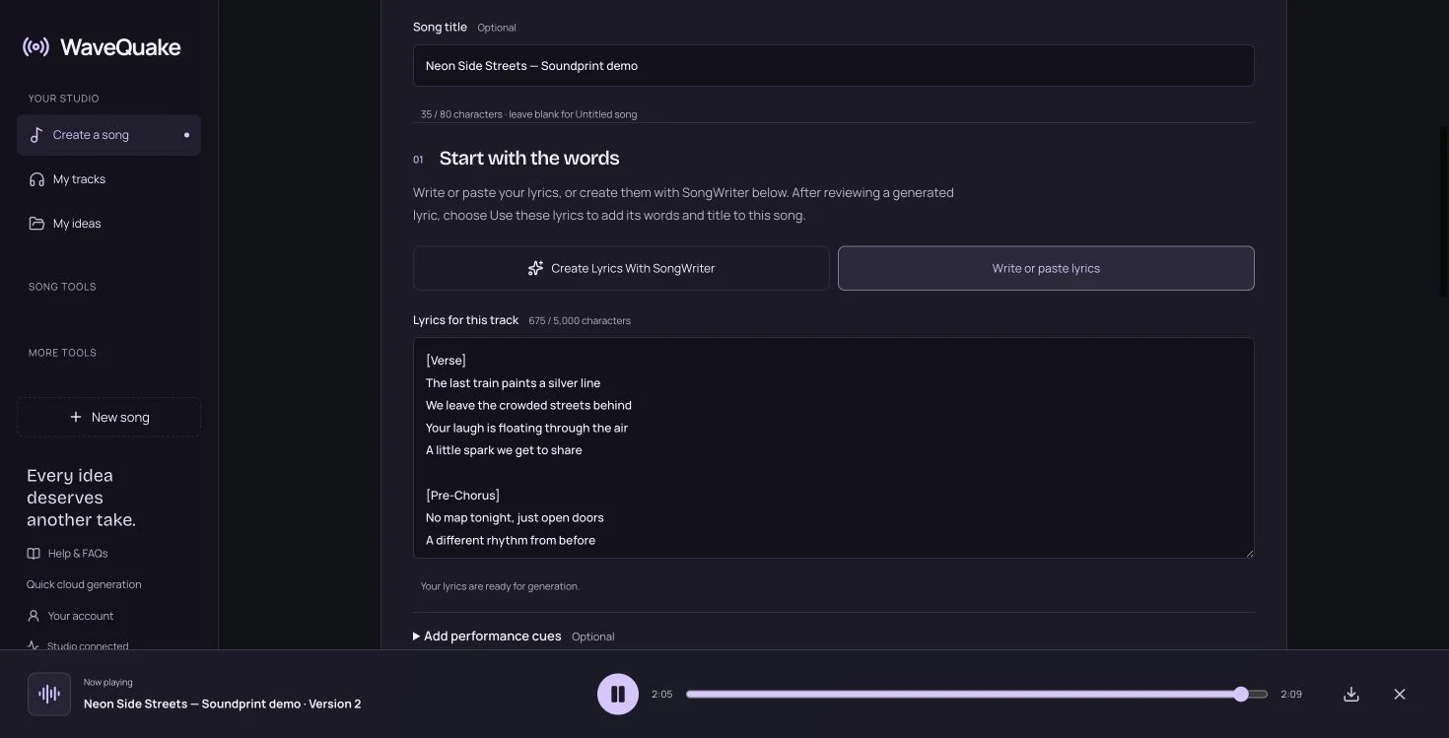Click 'Your lyrics are ready for generation.' message
The image size is (1449, 738).
[500, 586]
